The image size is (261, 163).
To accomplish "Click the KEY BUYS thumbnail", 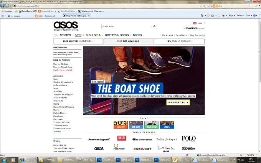I will pos(136,125).
